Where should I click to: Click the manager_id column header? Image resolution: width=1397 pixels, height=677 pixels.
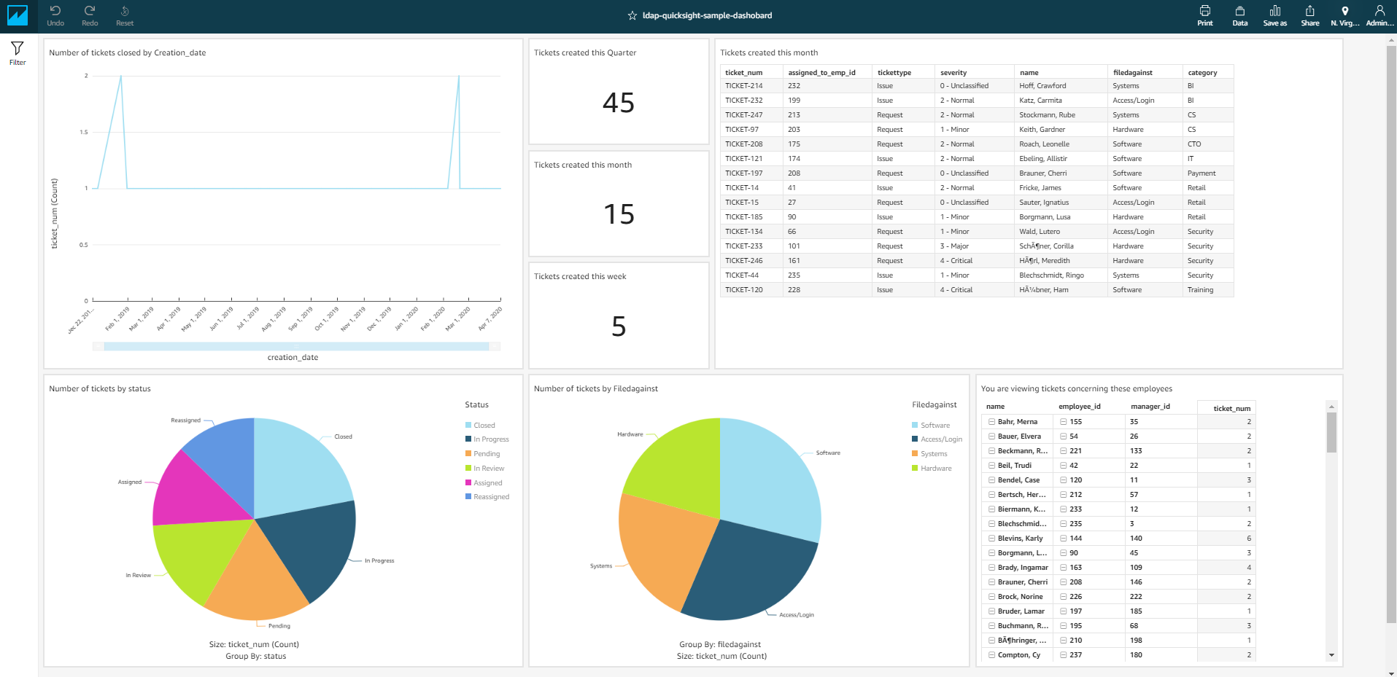click(1150, 407)
